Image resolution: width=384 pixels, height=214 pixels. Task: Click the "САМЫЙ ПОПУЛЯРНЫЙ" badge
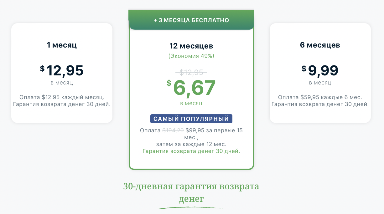pyautogui.click(x=191, y=119)
